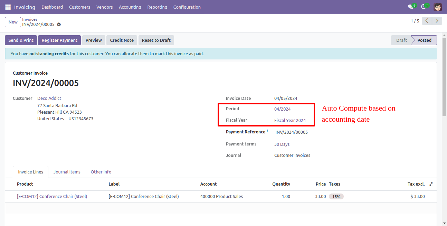
Task: Click the invoice date 04/05/2024
Action: (286, 98)
